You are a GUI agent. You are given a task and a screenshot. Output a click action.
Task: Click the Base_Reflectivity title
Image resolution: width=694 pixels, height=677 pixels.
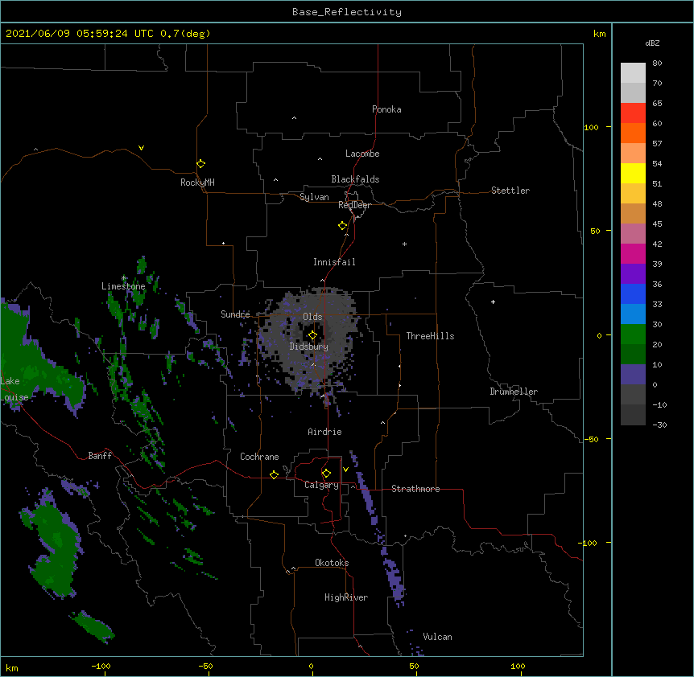[x=347, y=12]
